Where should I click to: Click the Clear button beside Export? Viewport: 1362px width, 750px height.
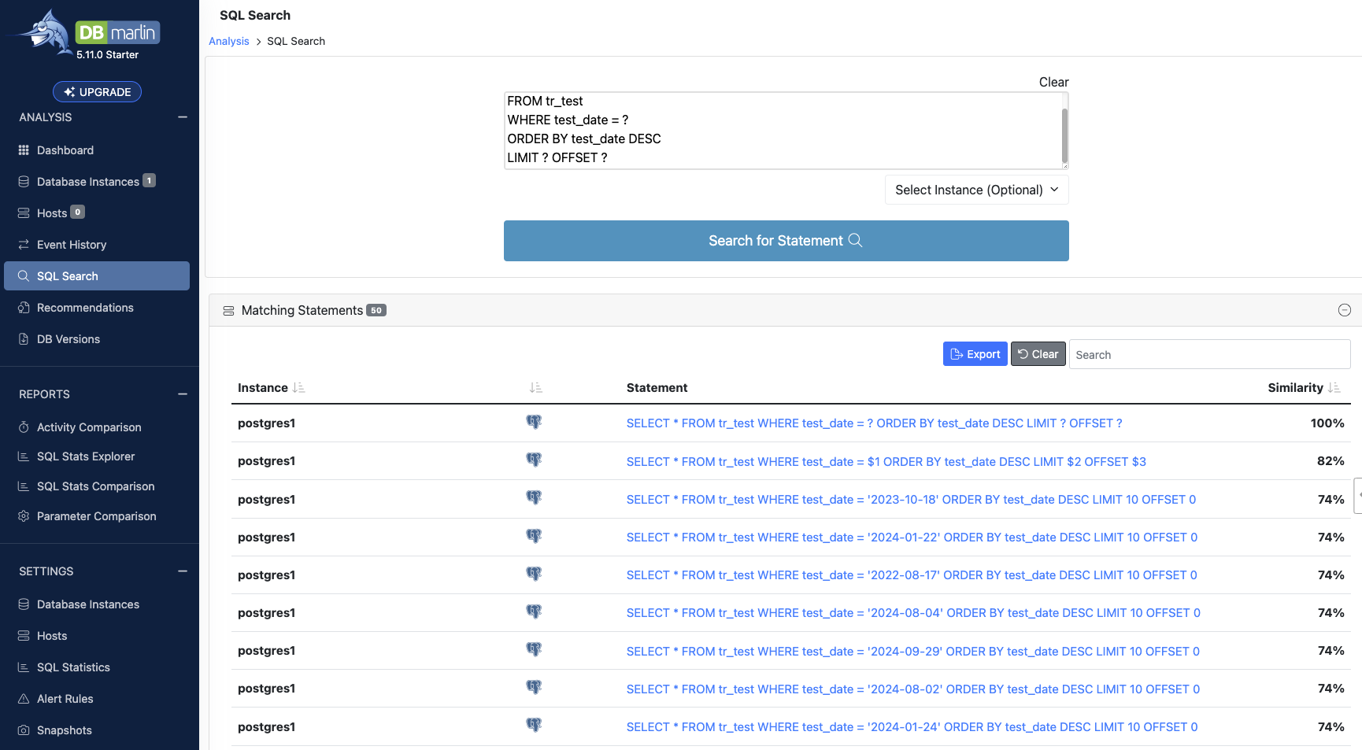coord(1038,354)
